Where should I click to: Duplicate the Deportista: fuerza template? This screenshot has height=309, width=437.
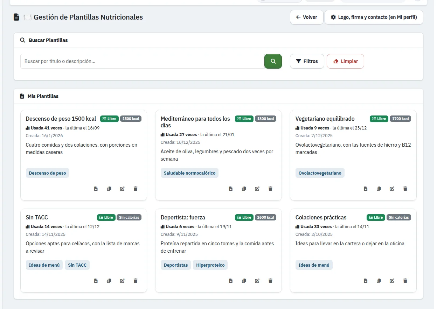(x=244, y=281)
